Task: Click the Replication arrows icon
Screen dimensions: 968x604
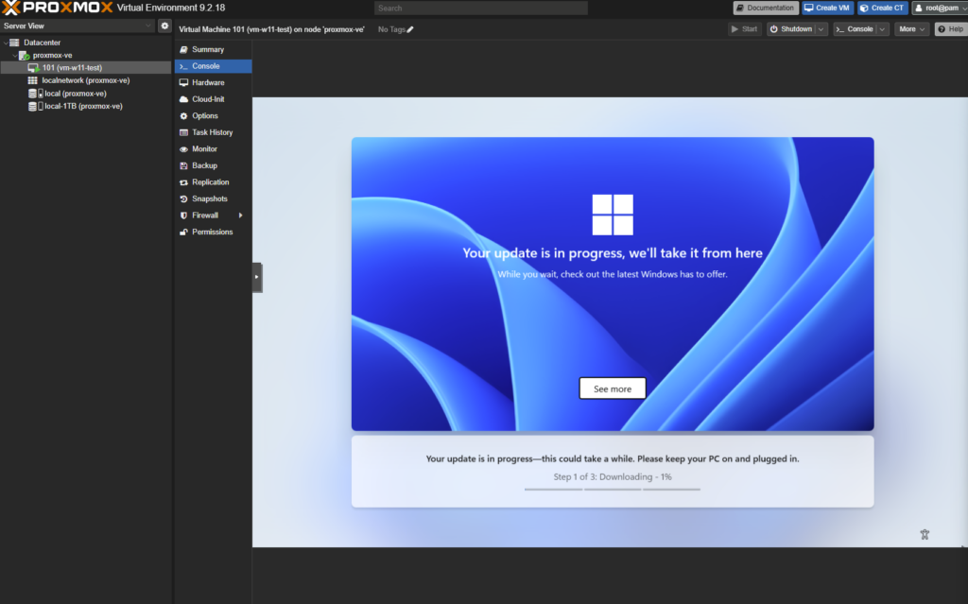Action: point(183,182)
